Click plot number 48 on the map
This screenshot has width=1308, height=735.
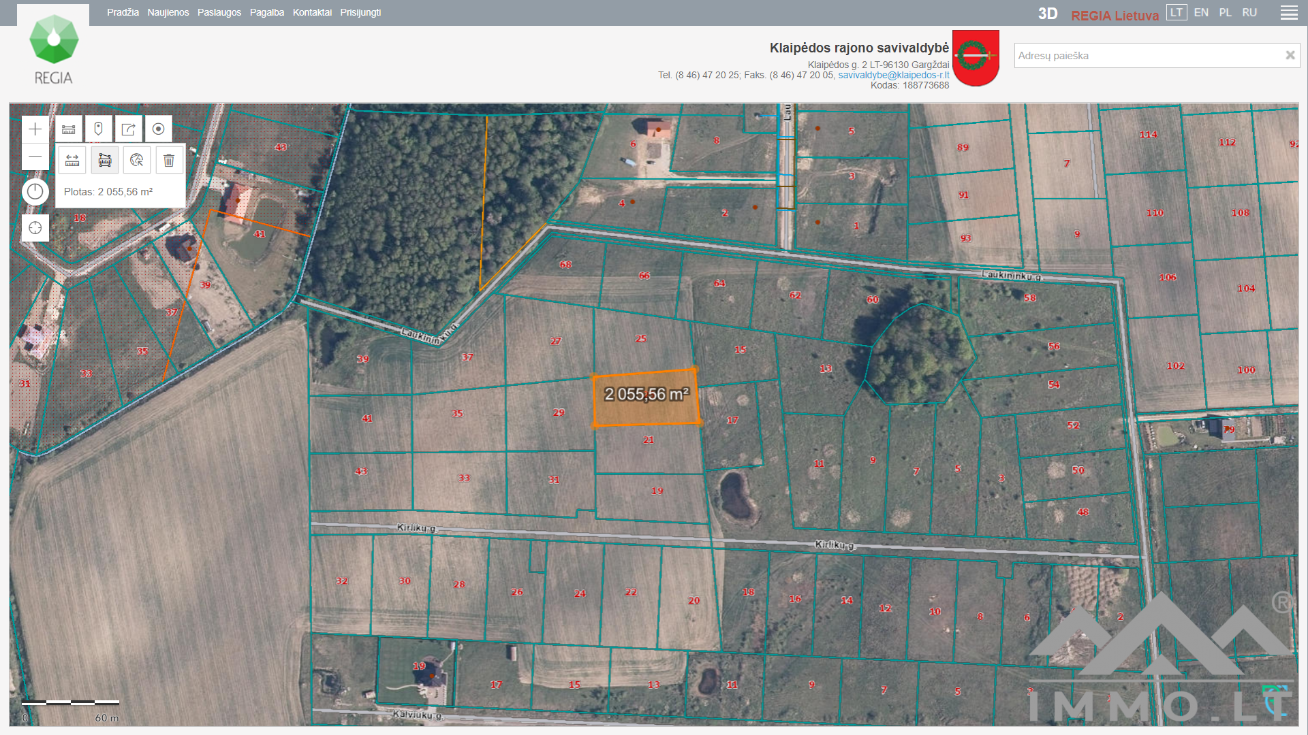[1083, 512]
